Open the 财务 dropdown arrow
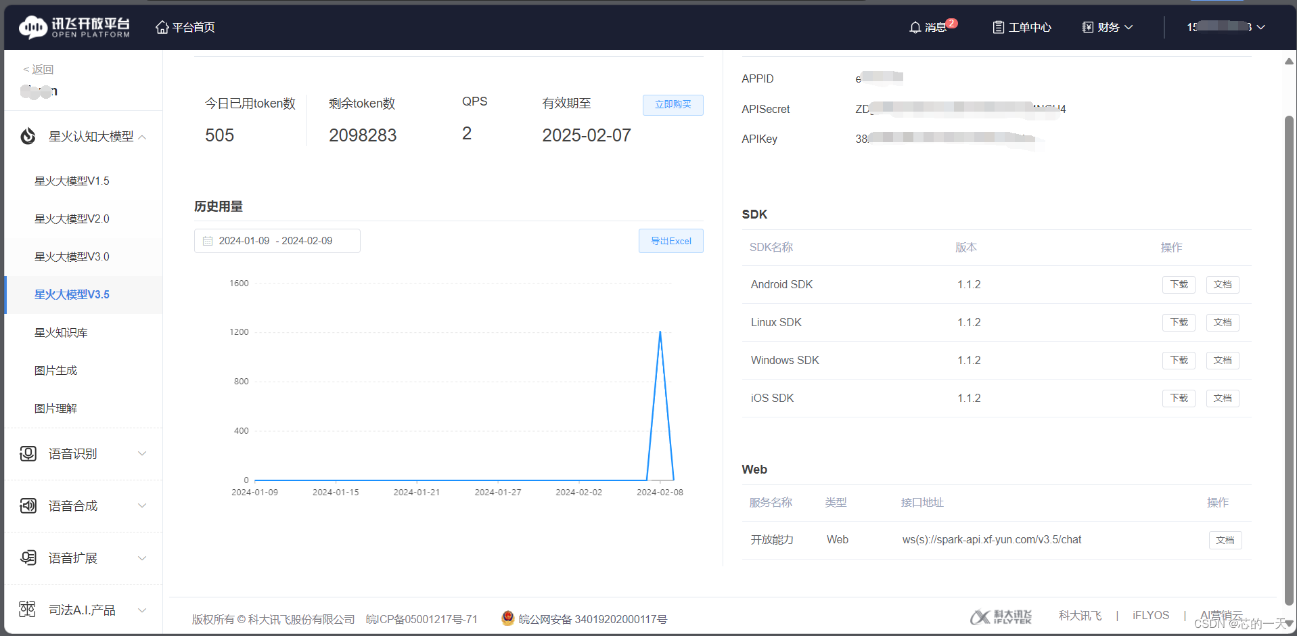1297x636 pixels. pyautogui.click(x=1129, y=27)
